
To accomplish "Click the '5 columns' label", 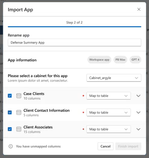I will tap(31, 115).
